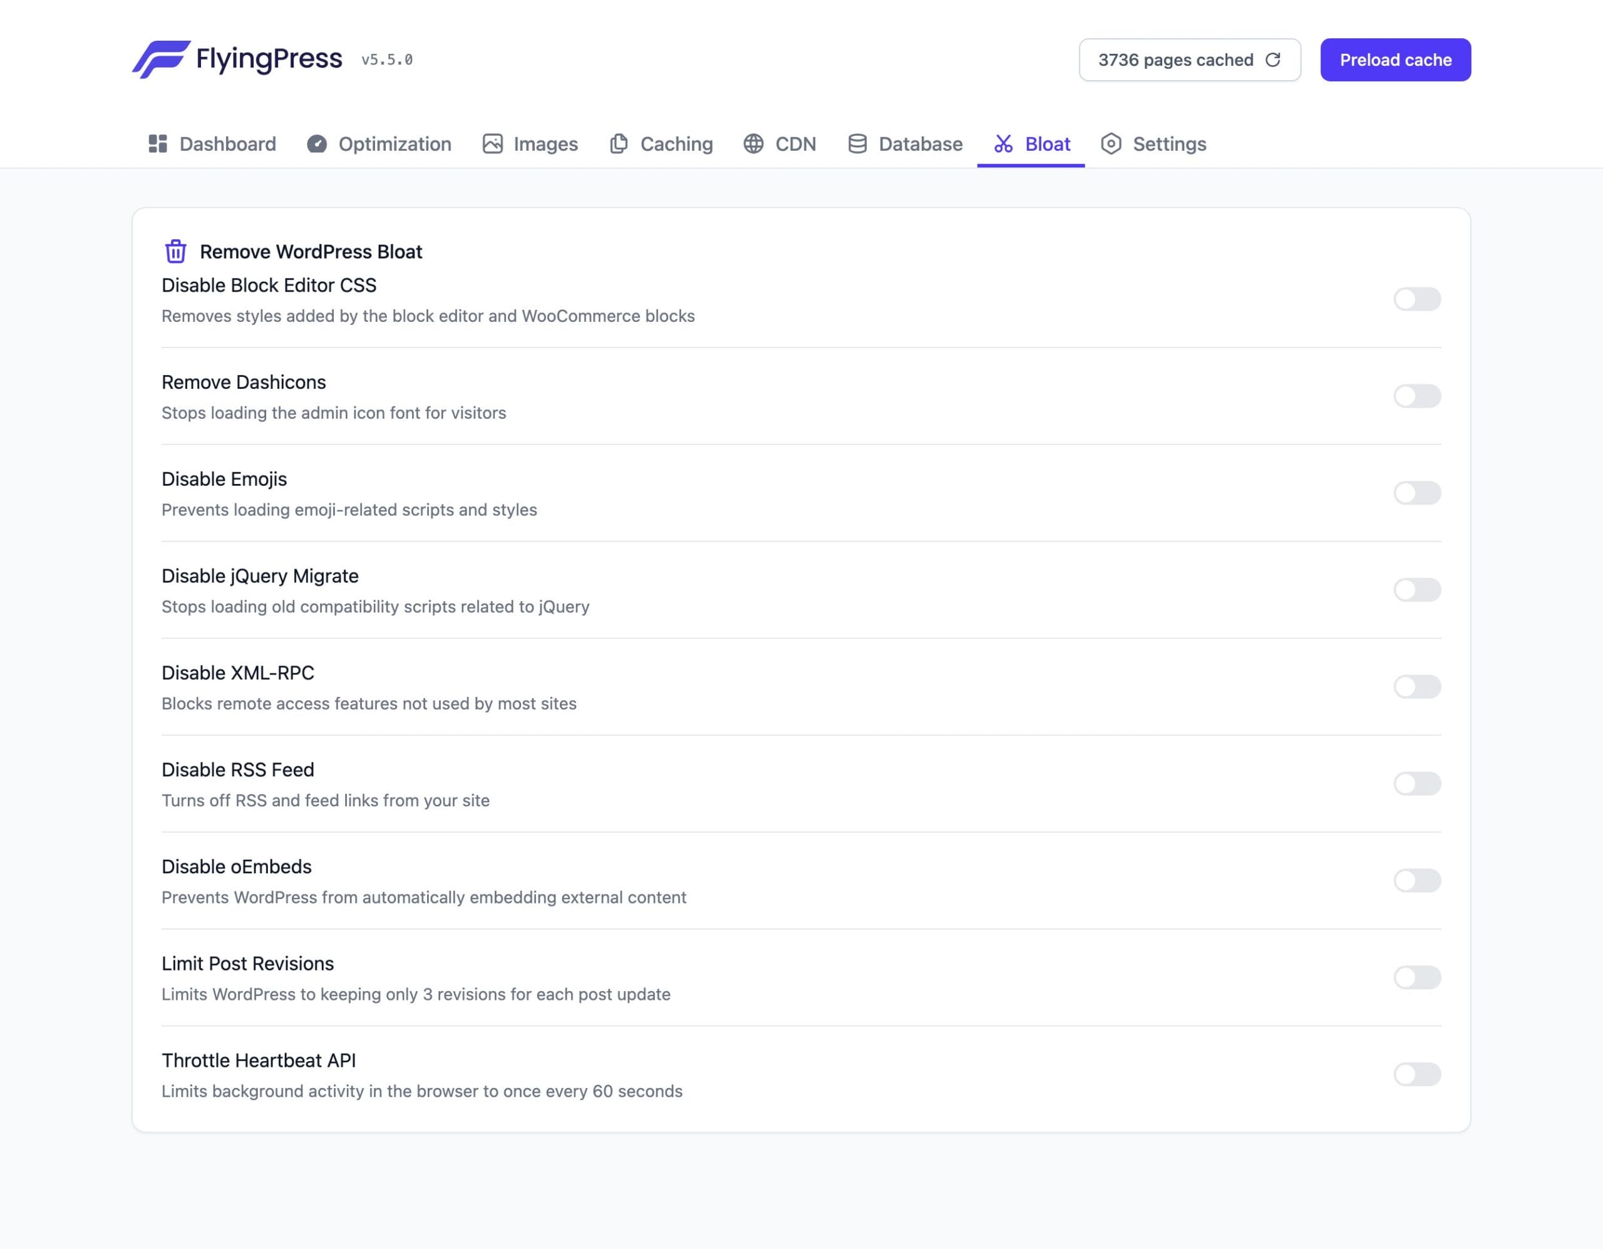Click the 3736 pages cached button
The height and width of the screenshot is (1249, 1603).
pos(1190,59)
